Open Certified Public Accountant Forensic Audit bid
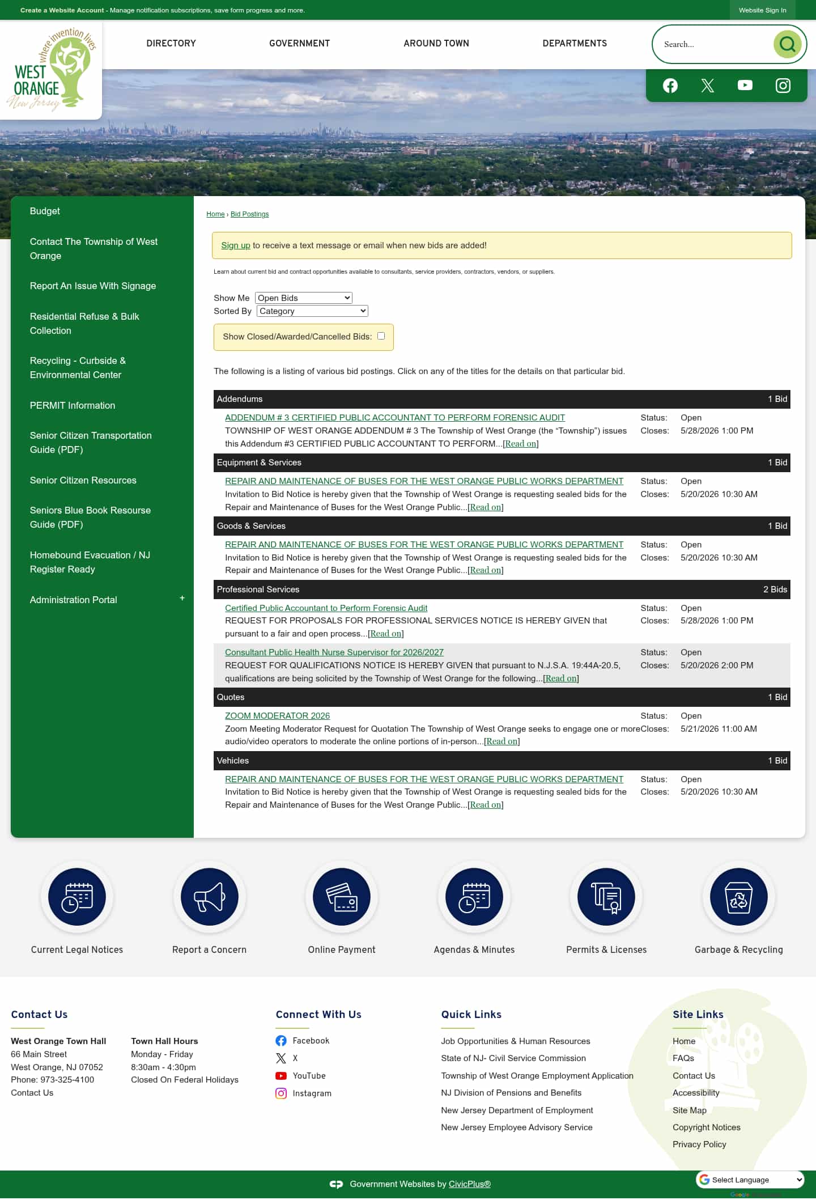This screenshot has width=816, height=1200. [x=326, y=608]
